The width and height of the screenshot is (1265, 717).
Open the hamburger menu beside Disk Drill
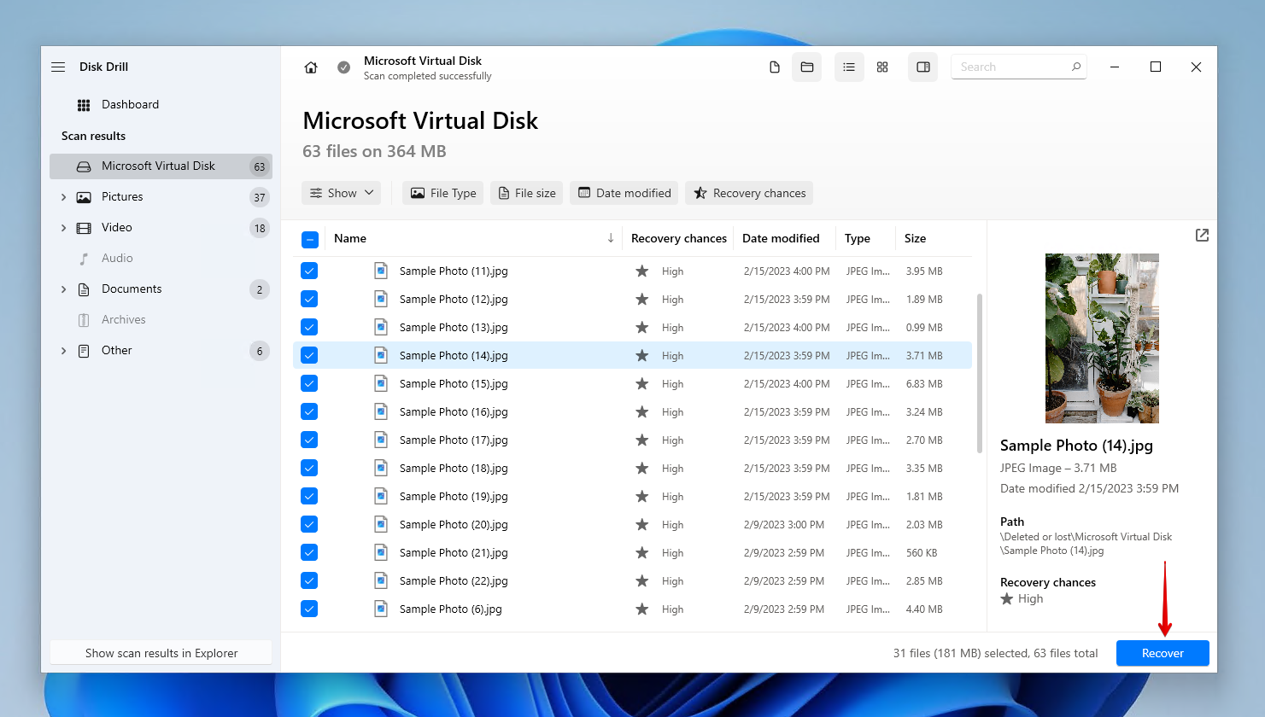tap(58, 67)
